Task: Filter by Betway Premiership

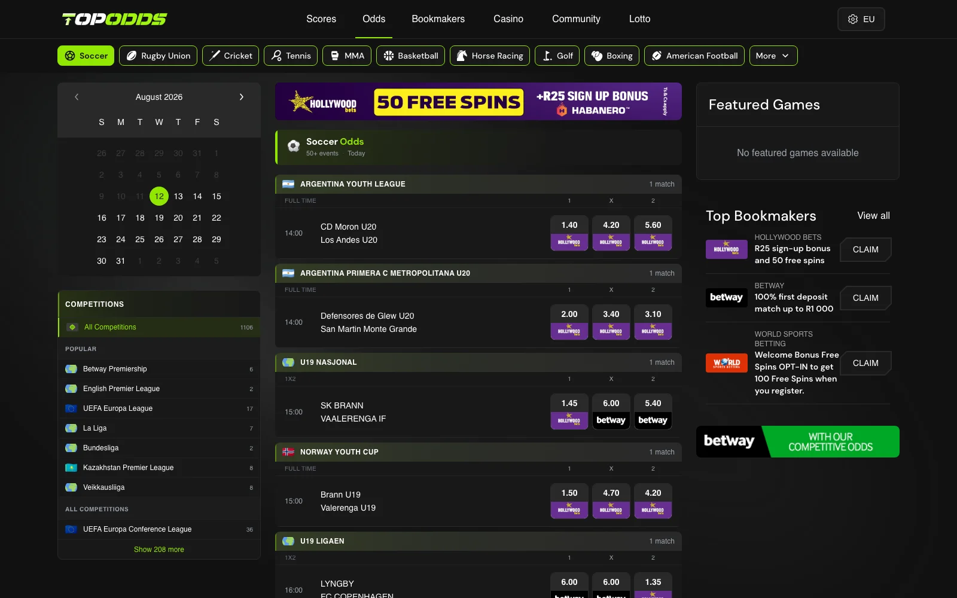Action: point(159,369)
